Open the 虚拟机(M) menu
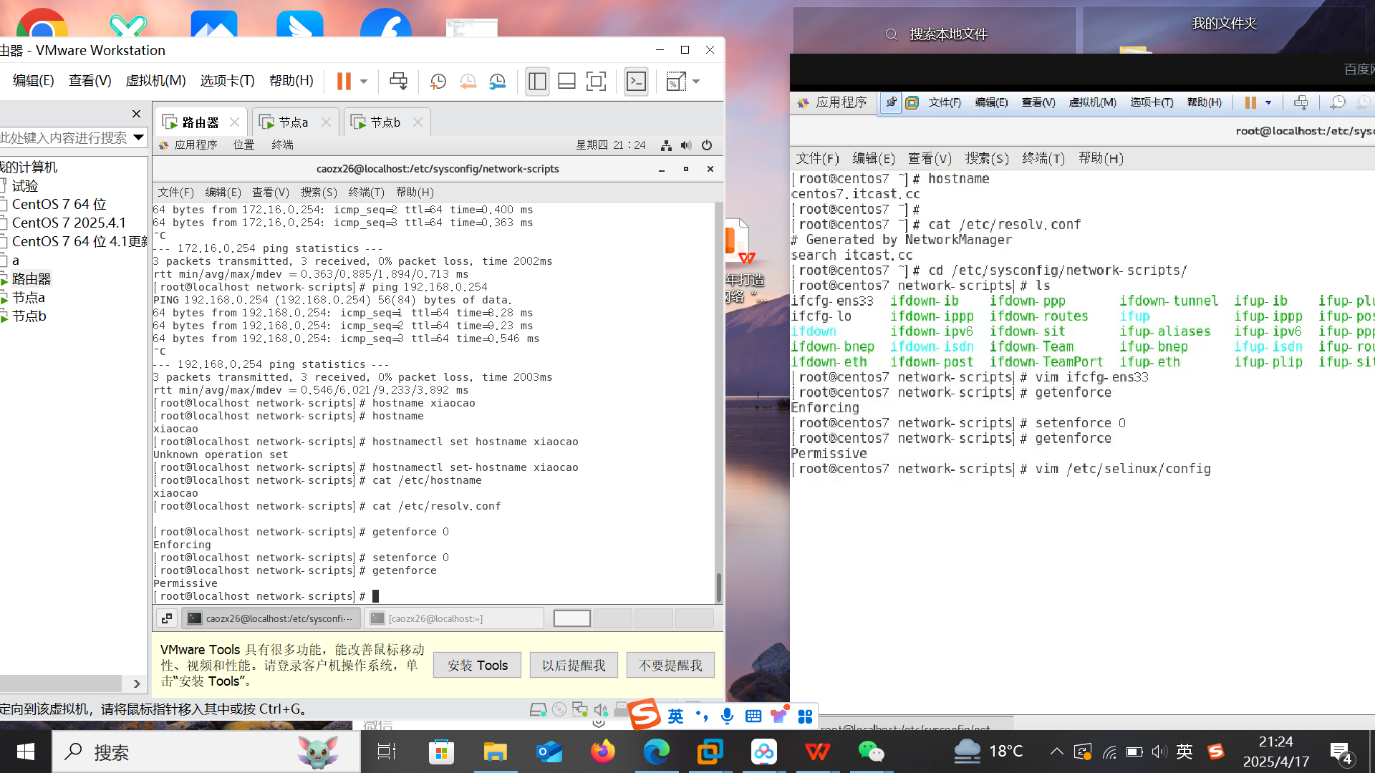1375x773 pixels. click(155, 80)
